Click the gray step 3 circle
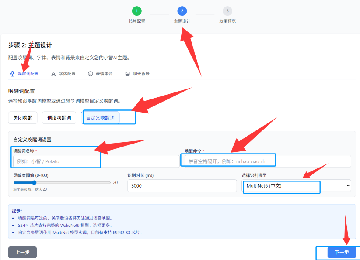 point(227,11)
